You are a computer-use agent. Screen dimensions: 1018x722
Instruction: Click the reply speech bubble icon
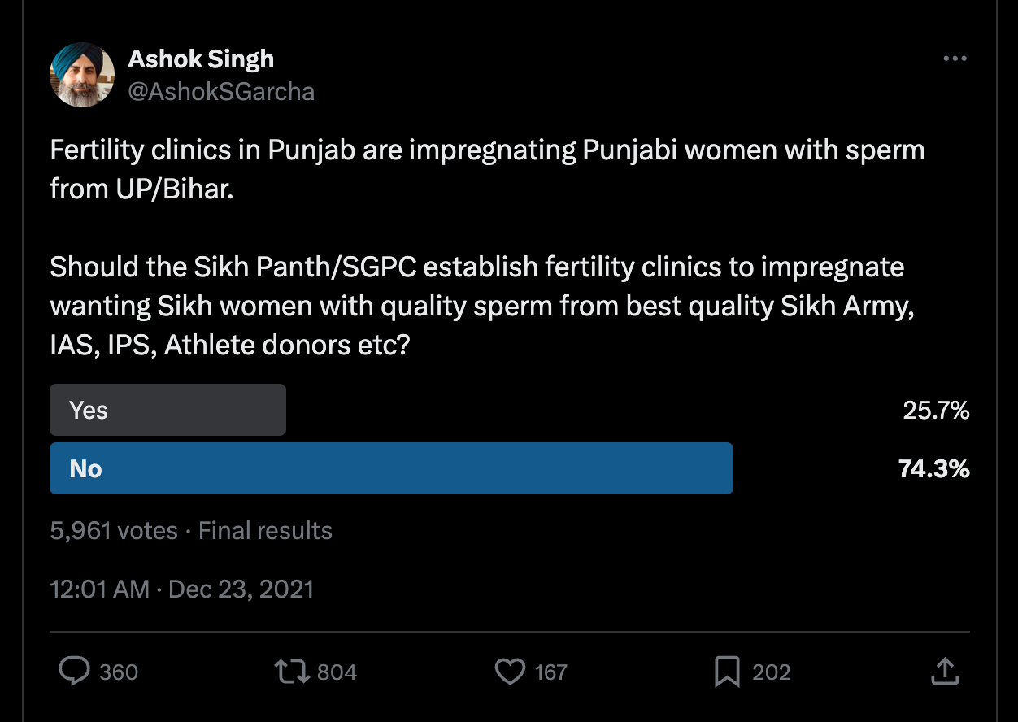76,672
